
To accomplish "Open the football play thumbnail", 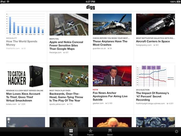I will click(x=69, y=76).
